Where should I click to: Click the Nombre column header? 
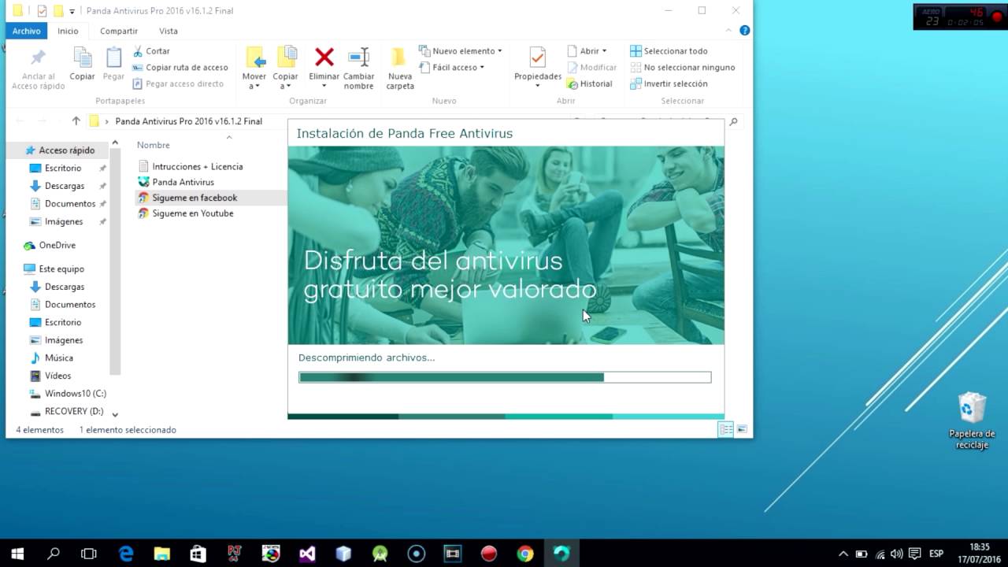(x=153, y=145)
